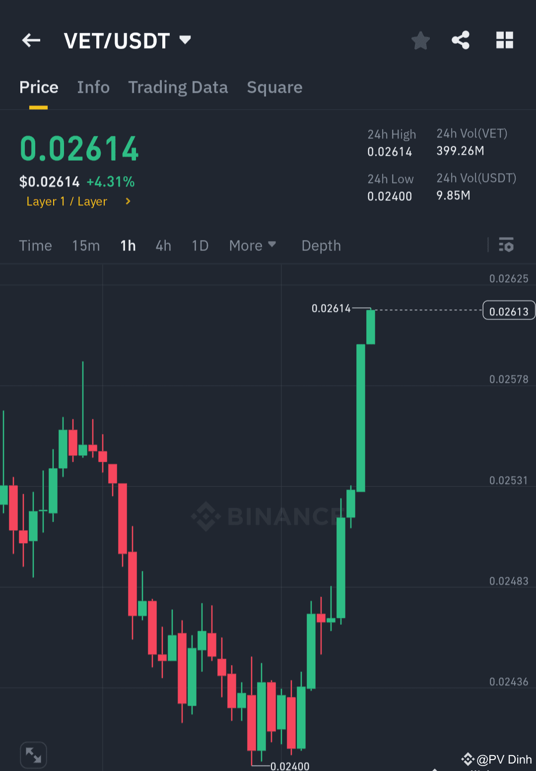Select the Square tab
This screenshot has width=536, height=771.
pyautogui.click(x=274, y=87)
